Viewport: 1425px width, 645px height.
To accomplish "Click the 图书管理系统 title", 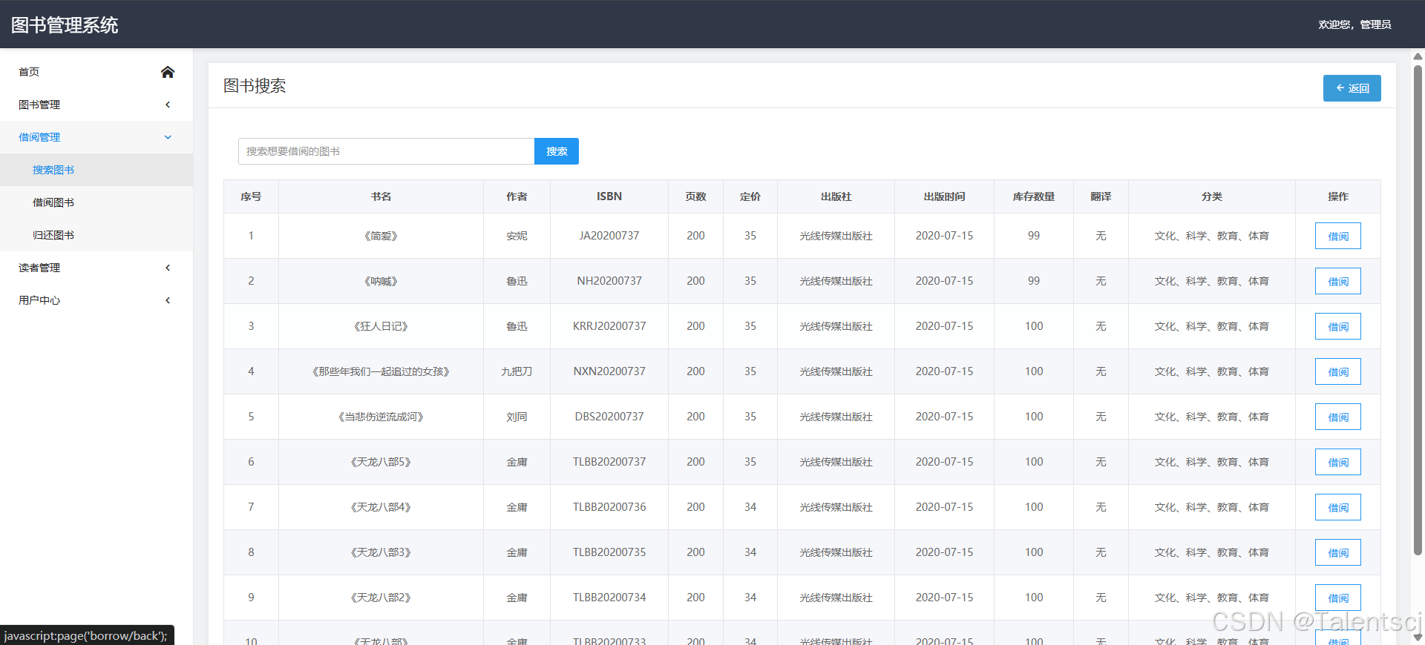I will pyautogui.click(x=65, y=25).
